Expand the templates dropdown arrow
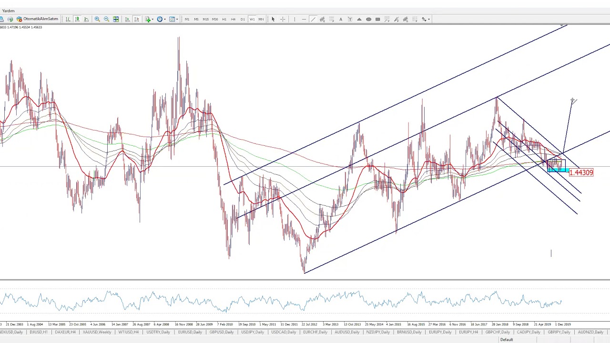 177,19
